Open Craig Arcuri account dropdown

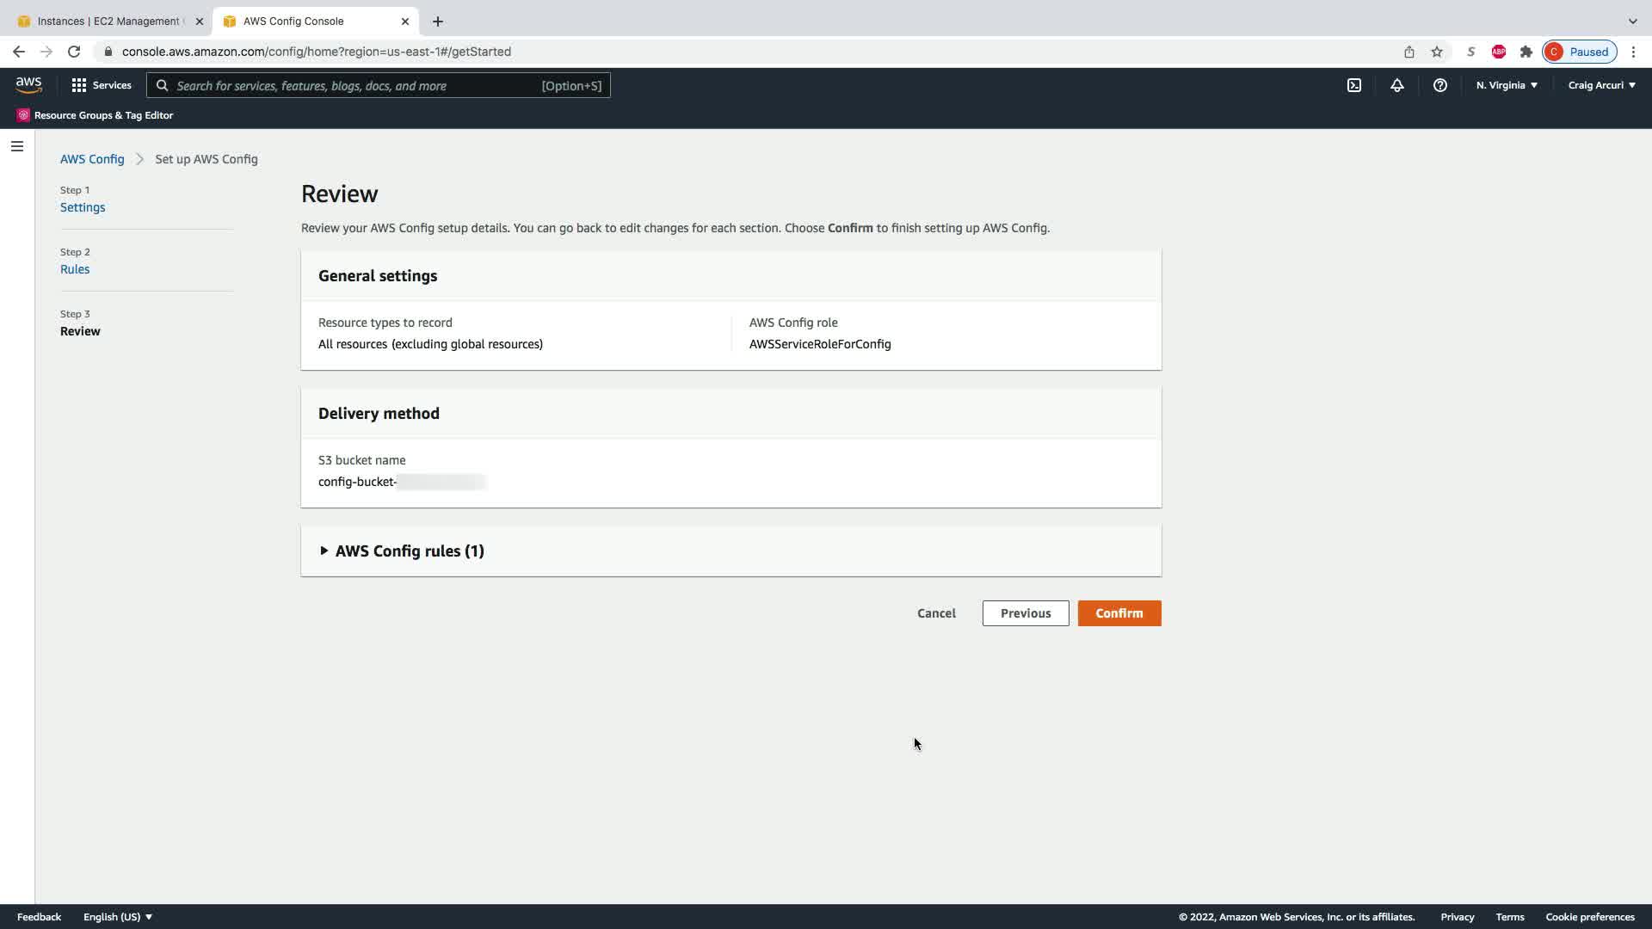tap(1600, 85)
